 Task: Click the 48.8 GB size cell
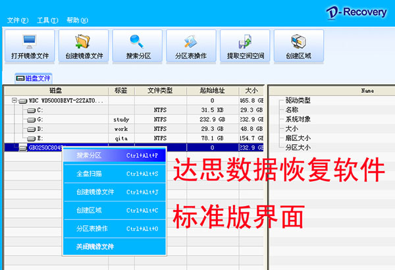(x=251, y=129)
